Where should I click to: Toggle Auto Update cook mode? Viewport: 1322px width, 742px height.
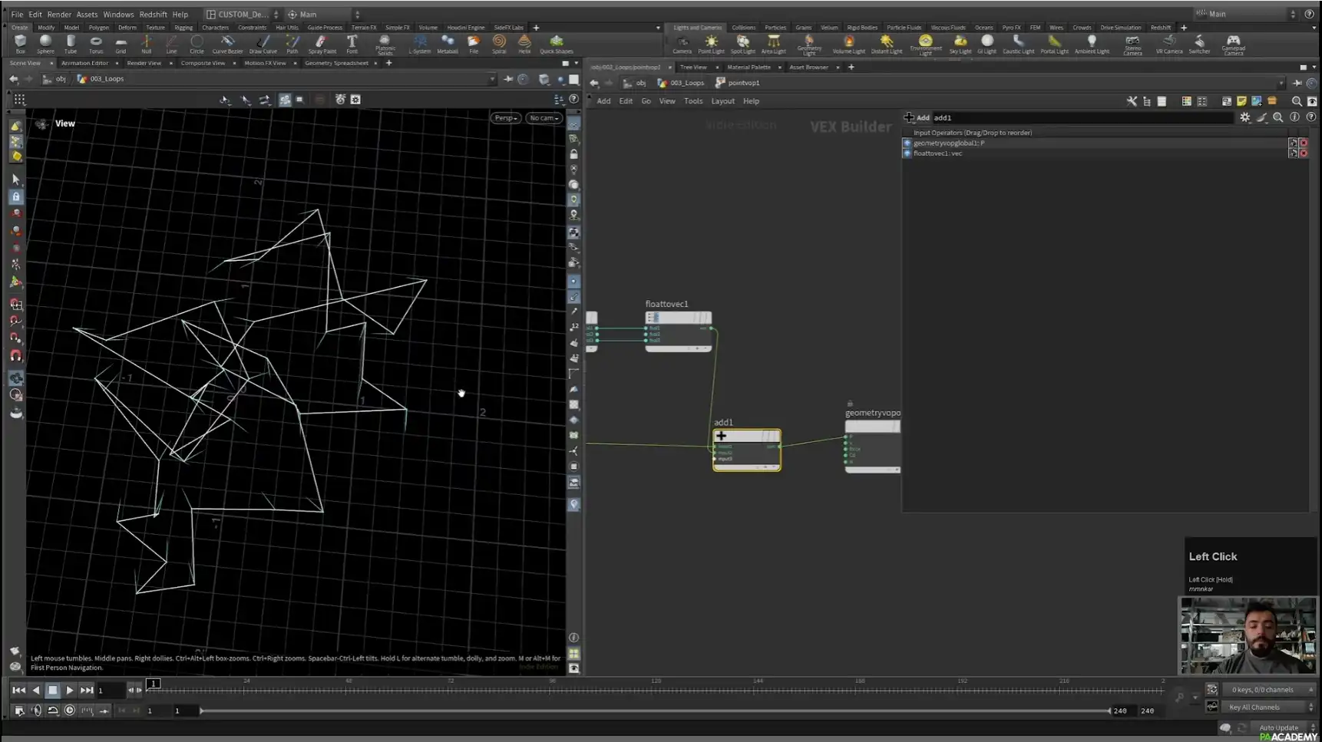tap(1279, 727)
